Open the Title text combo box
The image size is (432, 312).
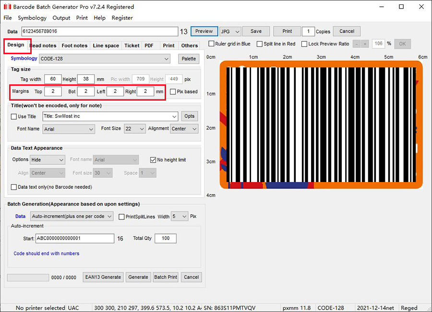point(110,116)
